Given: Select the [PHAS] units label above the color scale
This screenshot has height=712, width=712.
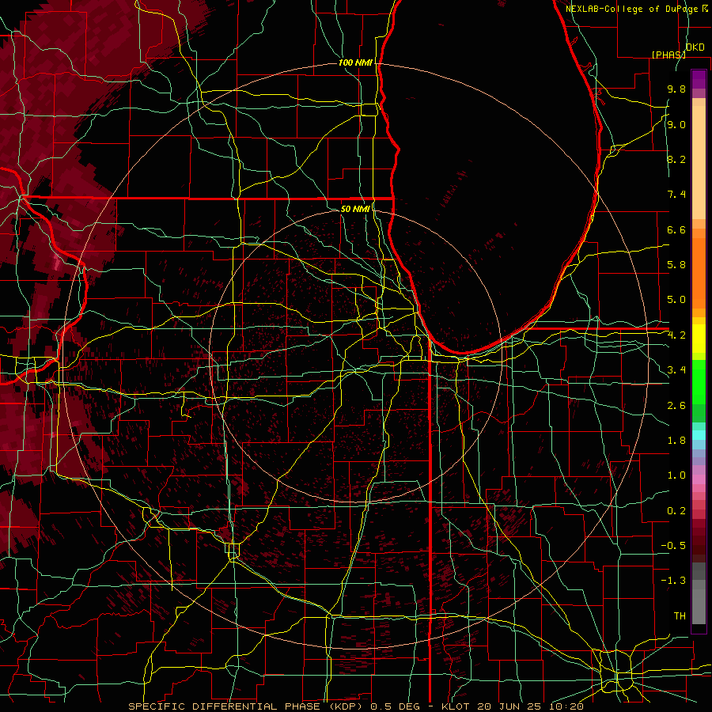Looking at the screenshot, I should [668, 55].
